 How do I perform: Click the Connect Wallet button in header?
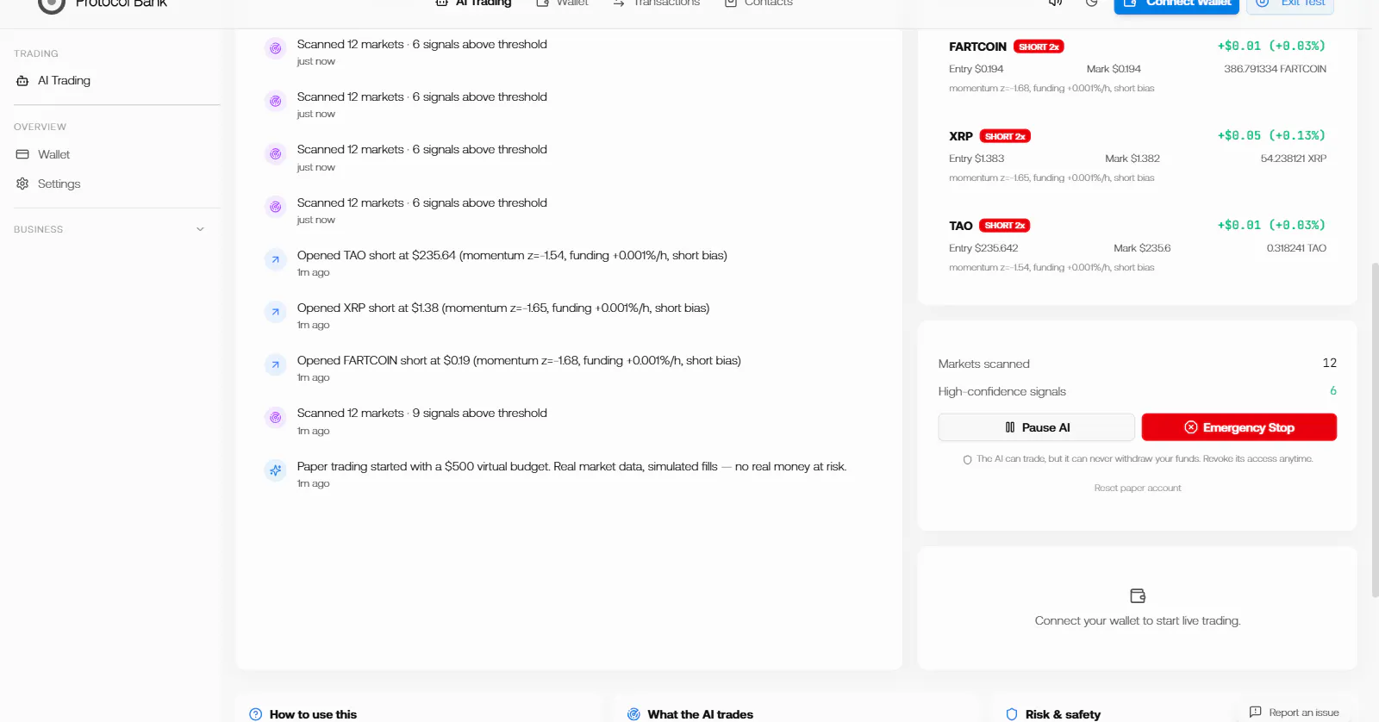pyautogui.click(x=1176, y=3)
